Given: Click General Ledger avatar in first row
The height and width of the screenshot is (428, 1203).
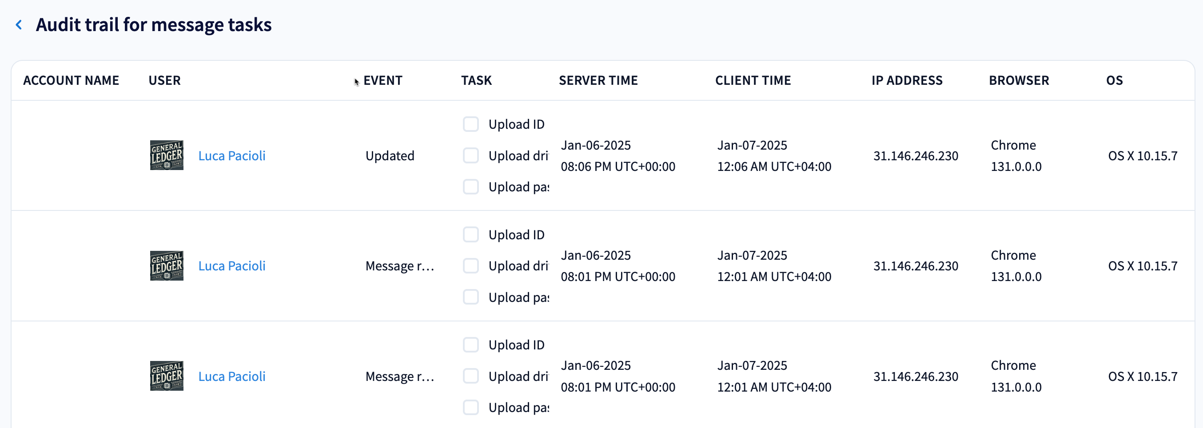Looking at the screenshot, I should point(166,155).
